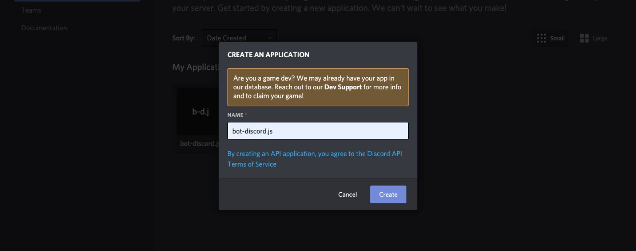Open Documentation in the sidebar
Image resolution: width=636 pixels, height=251 pixels.
tap(44, 28)
